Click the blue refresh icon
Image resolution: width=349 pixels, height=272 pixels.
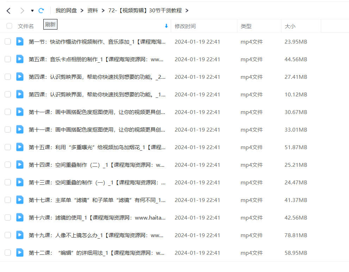coord(41,11)
